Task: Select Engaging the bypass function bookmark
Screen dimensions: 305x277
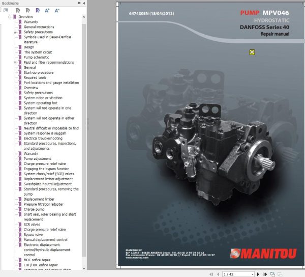Action: coord(46,169)
